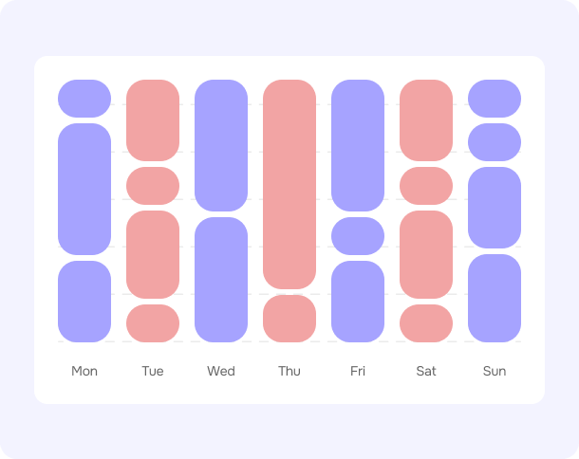This screenshot has height=459, width=579.
Task: Select the tall middle purple segment in Mon
Action: click(84, 189)
